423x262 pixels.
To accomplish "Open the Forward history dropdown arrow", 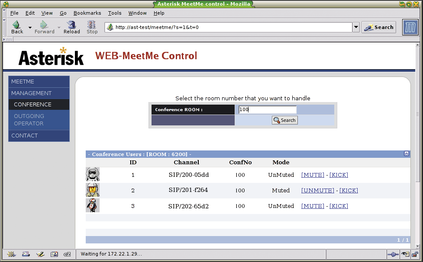I will [59, 27].
